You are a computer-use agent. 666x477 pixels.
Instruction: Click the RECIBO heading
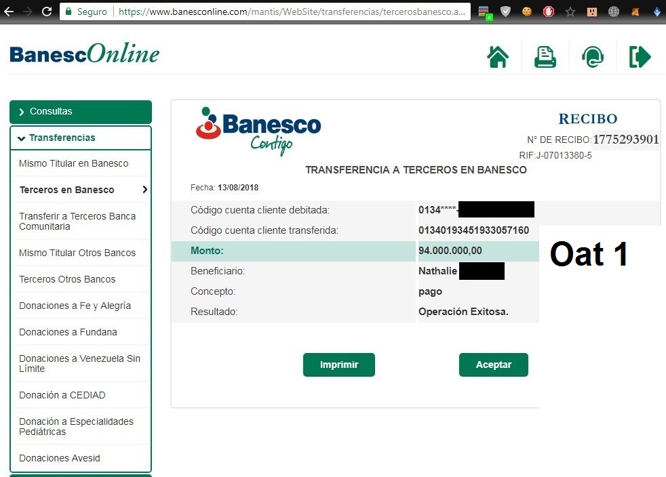(x=588, y=119)
